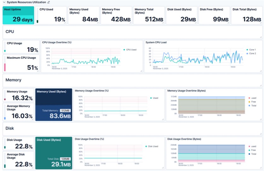This screenshot has height=171, width=264.
Task: Collapse the System Resources Utilization section
Action: pyautogui.click(x=4, y=2)
